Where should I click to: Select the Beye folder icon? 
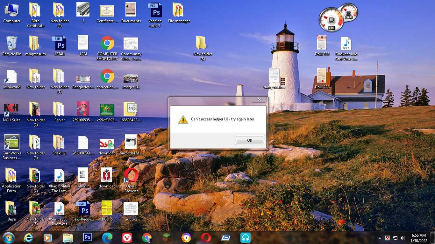12,211
